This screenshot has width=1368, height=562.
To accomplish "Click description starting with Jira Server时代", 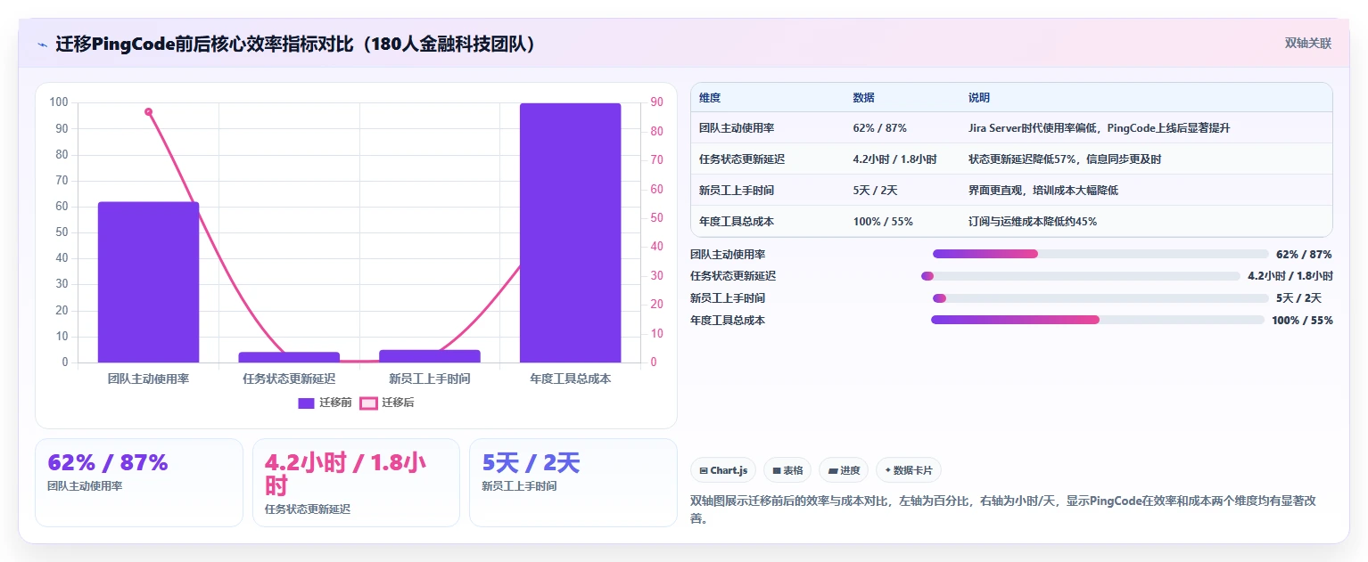I will pyautogui.click(x=1099, y=128).
